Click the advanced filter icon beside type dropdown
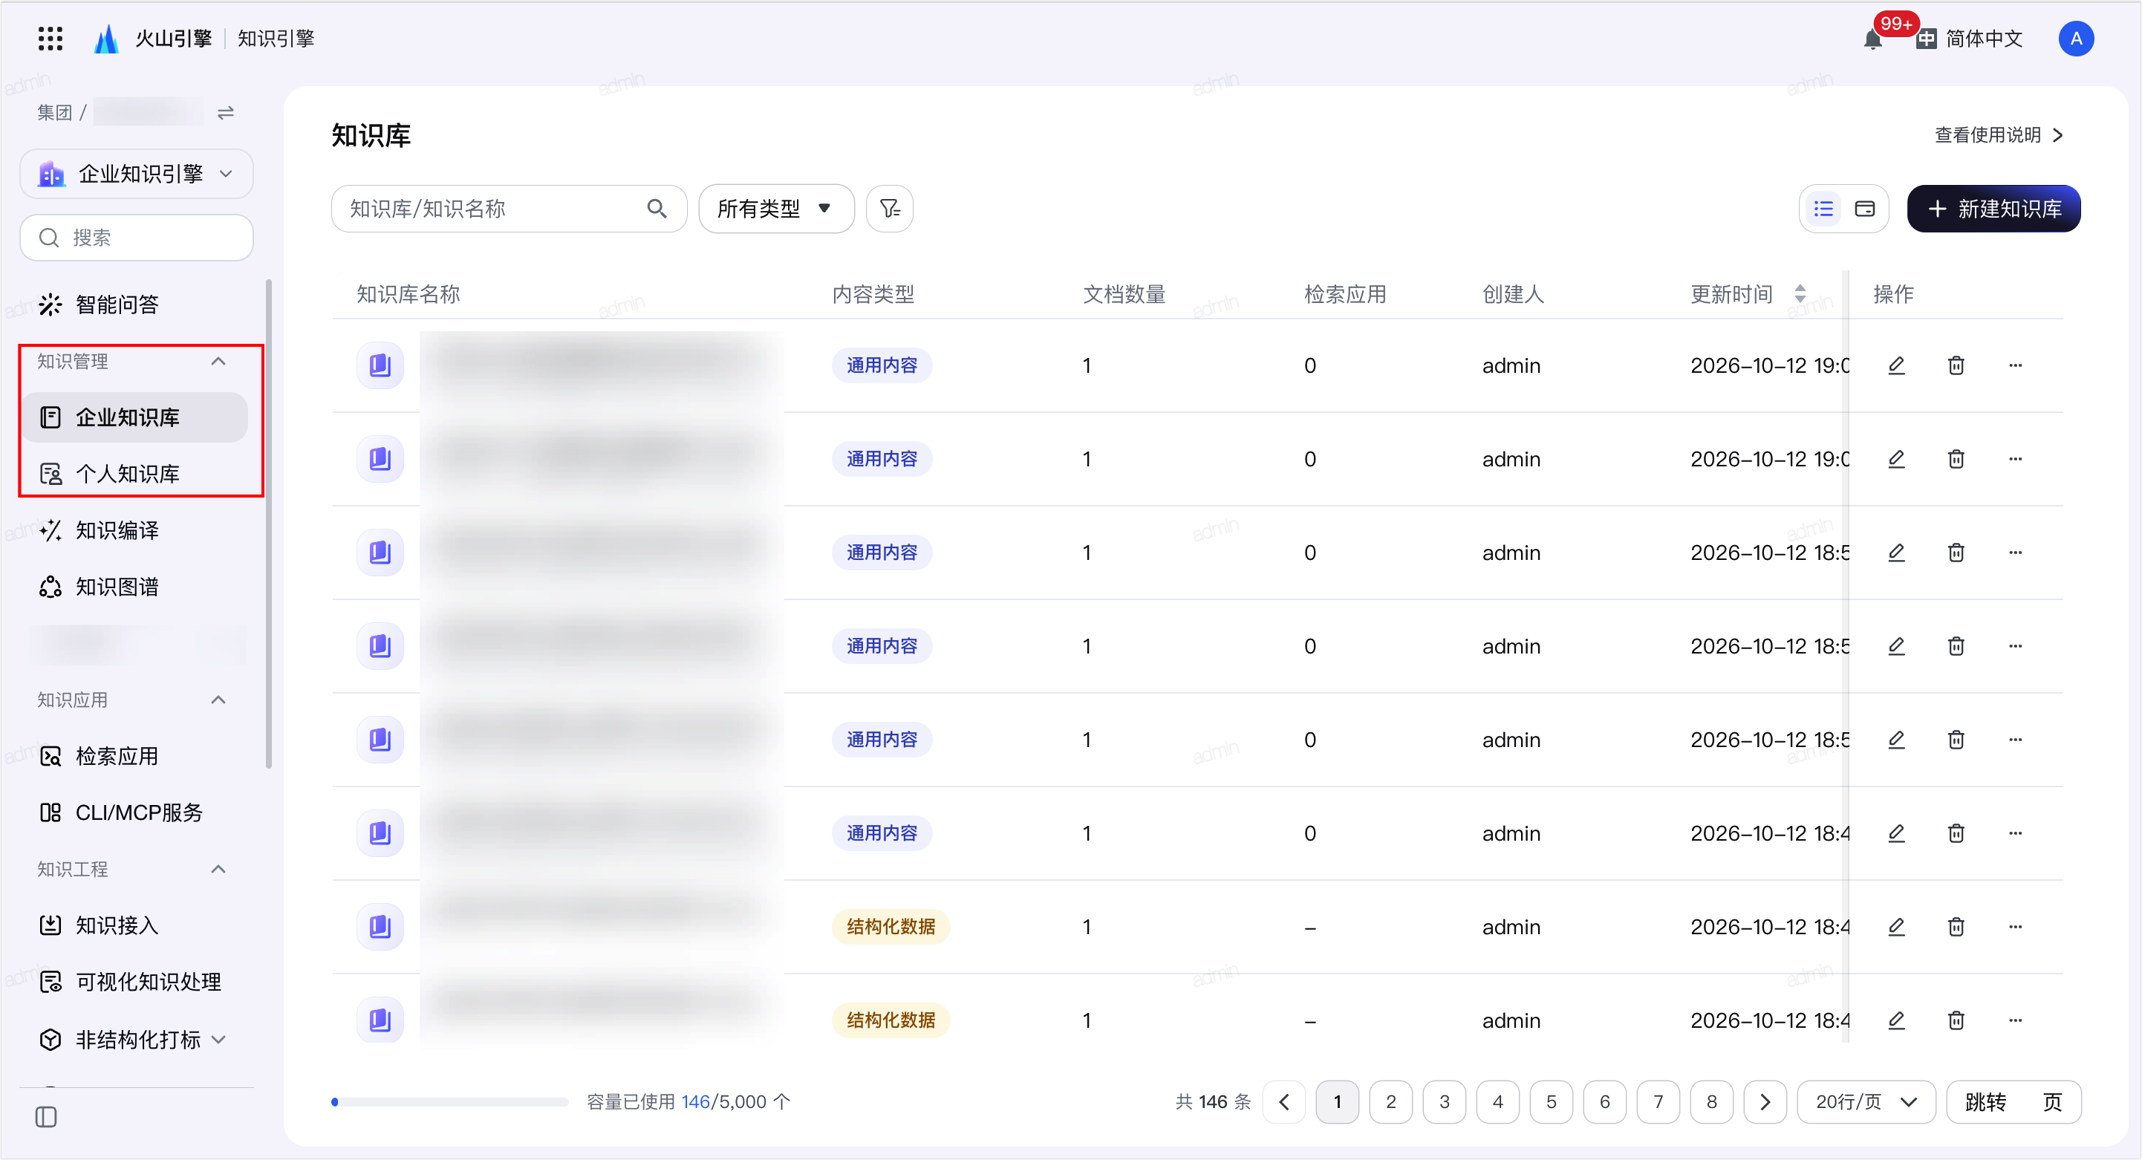The height and width of the screenshot is (1160, 2142). [889, 209]
